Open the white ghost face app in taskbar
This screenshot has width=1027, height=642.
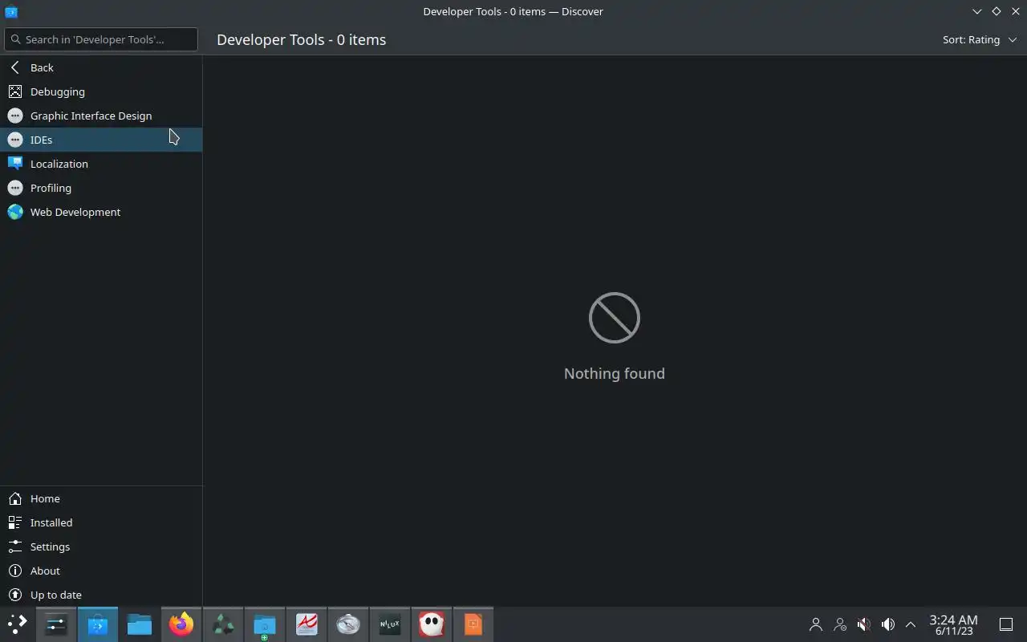432,624
